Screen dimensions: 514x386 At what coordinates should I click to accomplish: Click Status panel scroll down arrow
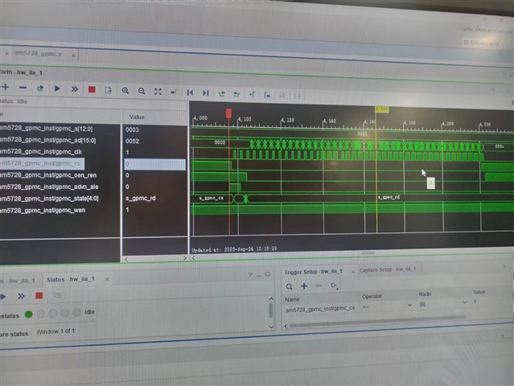(x=271, y=326)
